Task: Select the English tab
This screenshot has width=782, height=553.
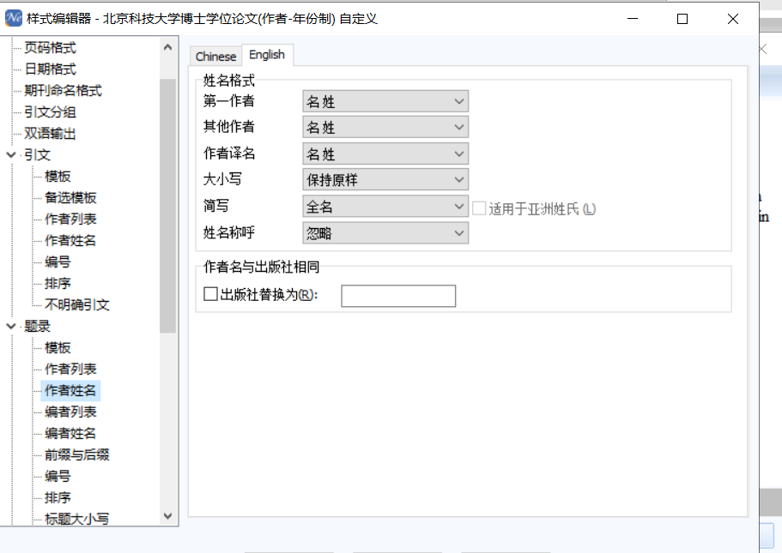Action: pos(267,55)
